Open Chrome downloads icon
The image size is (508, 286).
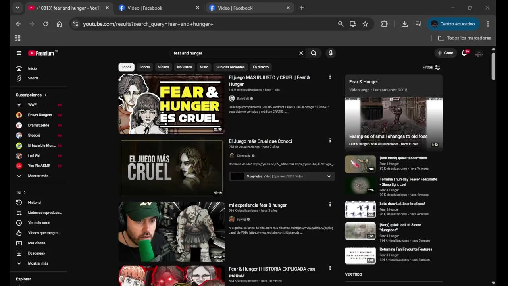[x=404, y=24]
